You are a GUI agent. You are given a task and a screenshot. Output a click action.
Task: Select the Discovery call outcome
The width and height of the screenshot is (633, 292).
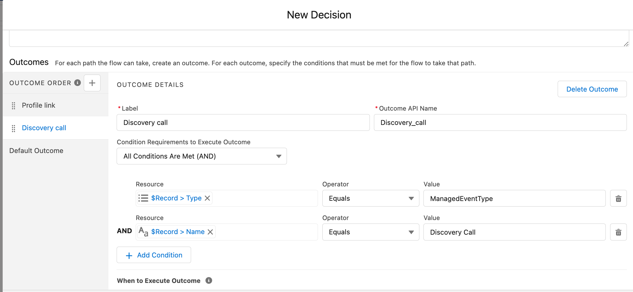pos(44,128)
